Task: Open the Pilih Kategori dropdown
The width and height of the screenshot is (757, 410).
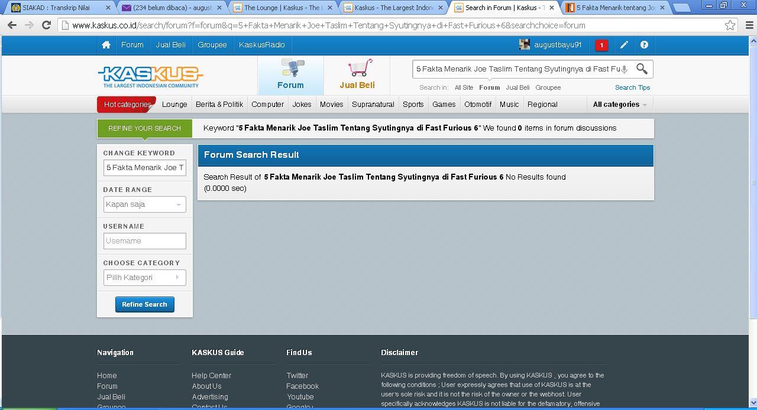Action: click(x=144, y=278)
